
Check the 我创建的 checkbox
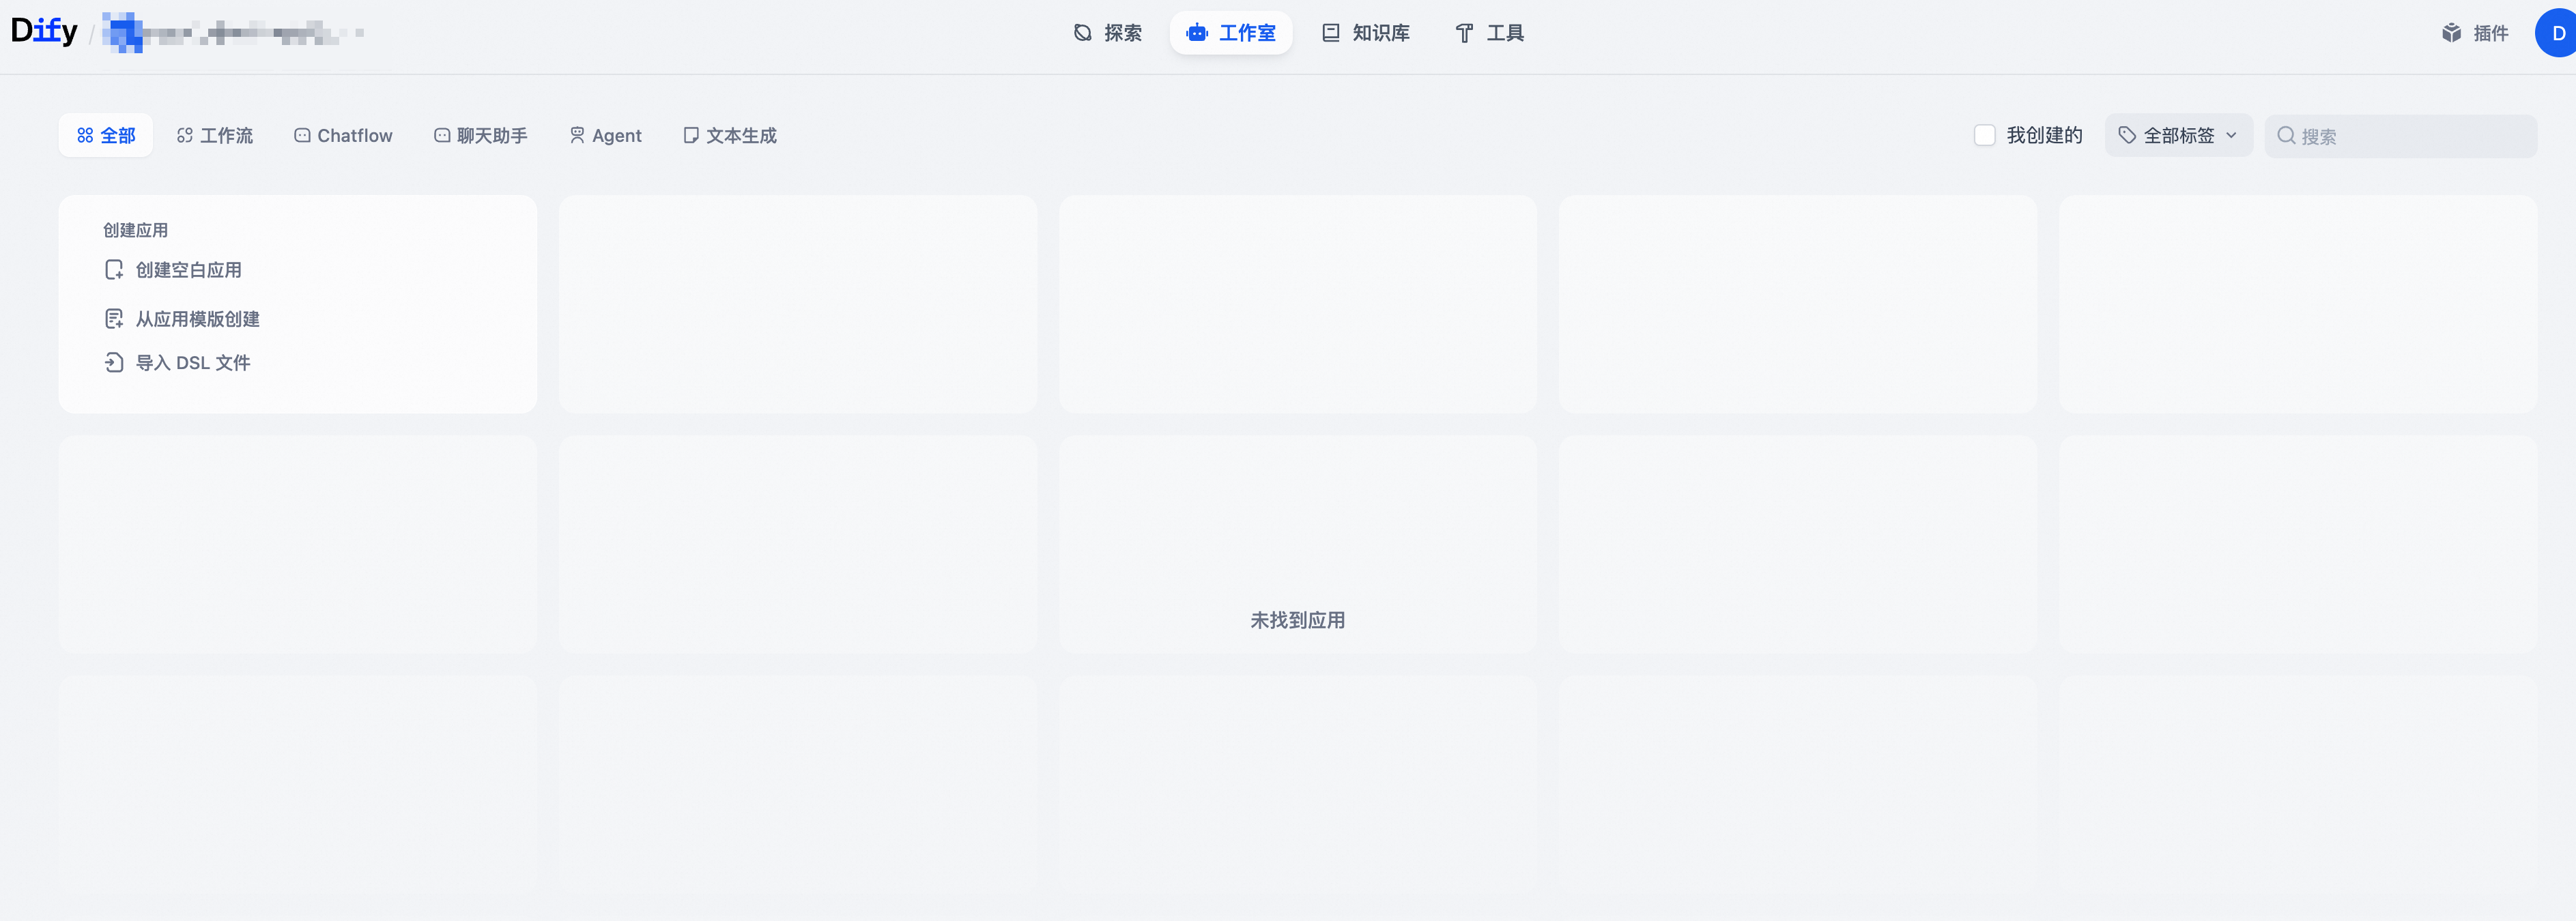[x=1984, y=135]
